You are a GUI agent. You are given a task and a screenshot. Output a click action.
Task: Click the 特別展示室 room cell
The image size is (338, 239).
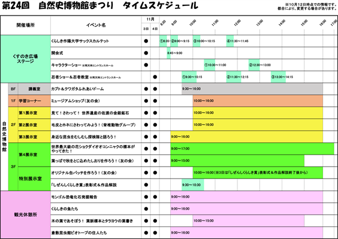[x=34, y=179]
